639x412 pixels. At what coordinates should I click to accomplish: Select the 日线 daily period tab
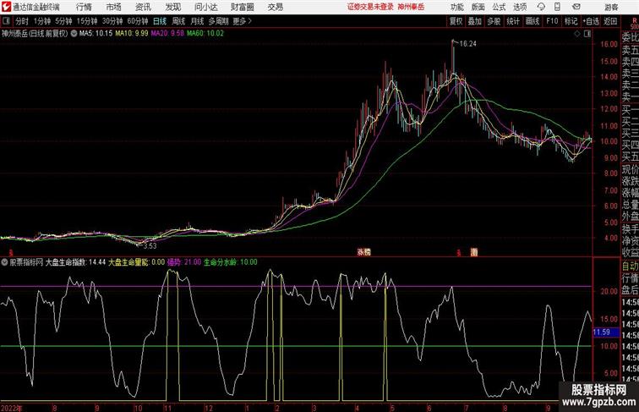click(160, 21)
